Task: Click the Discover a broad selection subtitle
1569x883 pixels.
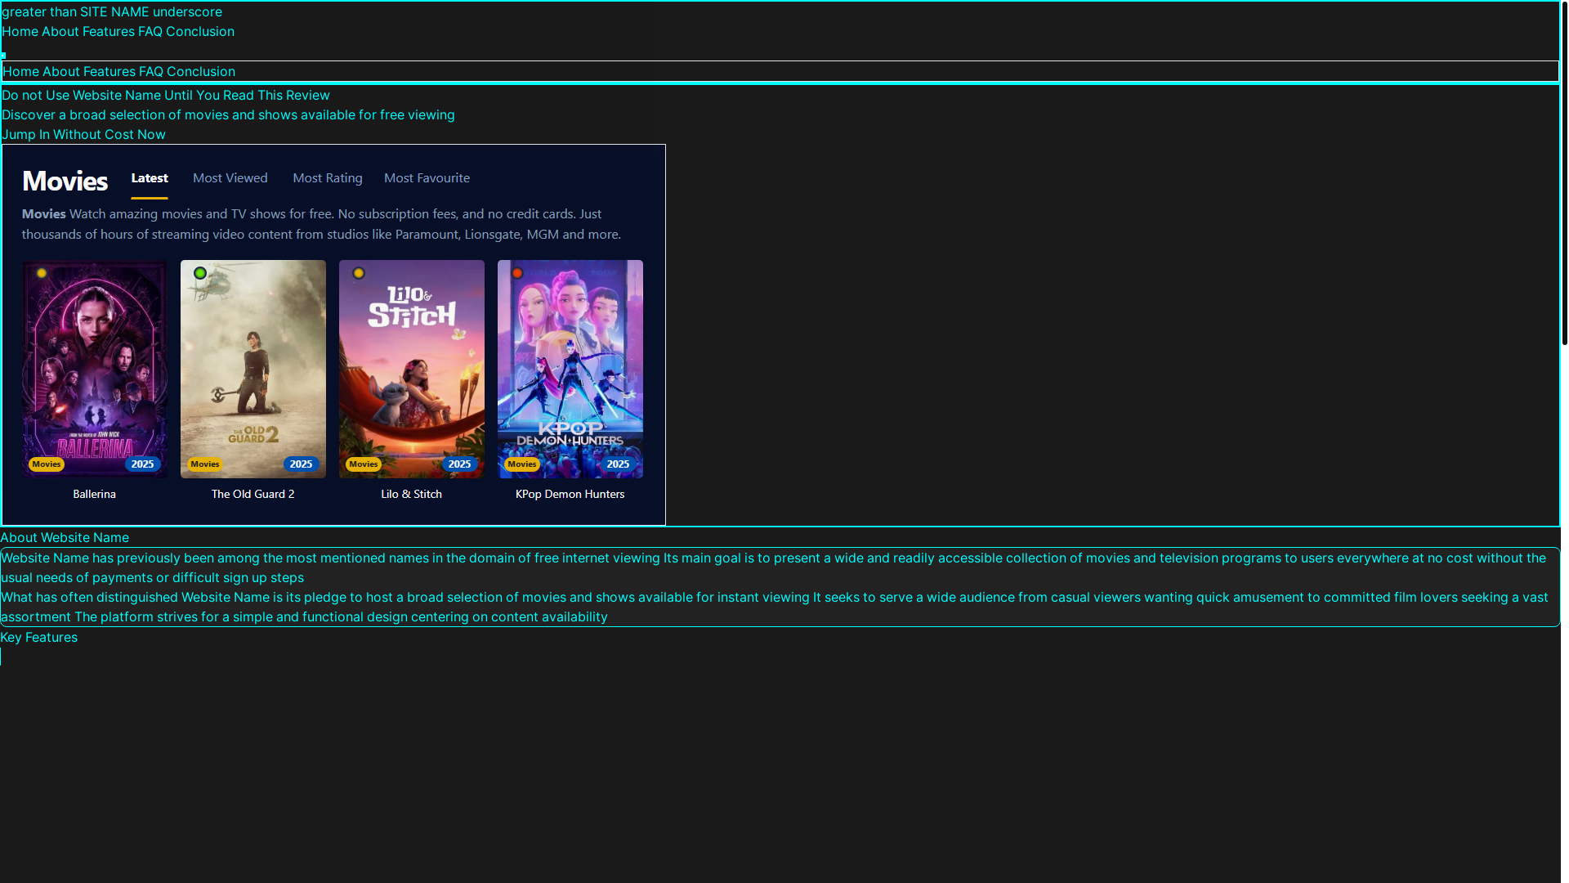Action: [x=228, y=114]
